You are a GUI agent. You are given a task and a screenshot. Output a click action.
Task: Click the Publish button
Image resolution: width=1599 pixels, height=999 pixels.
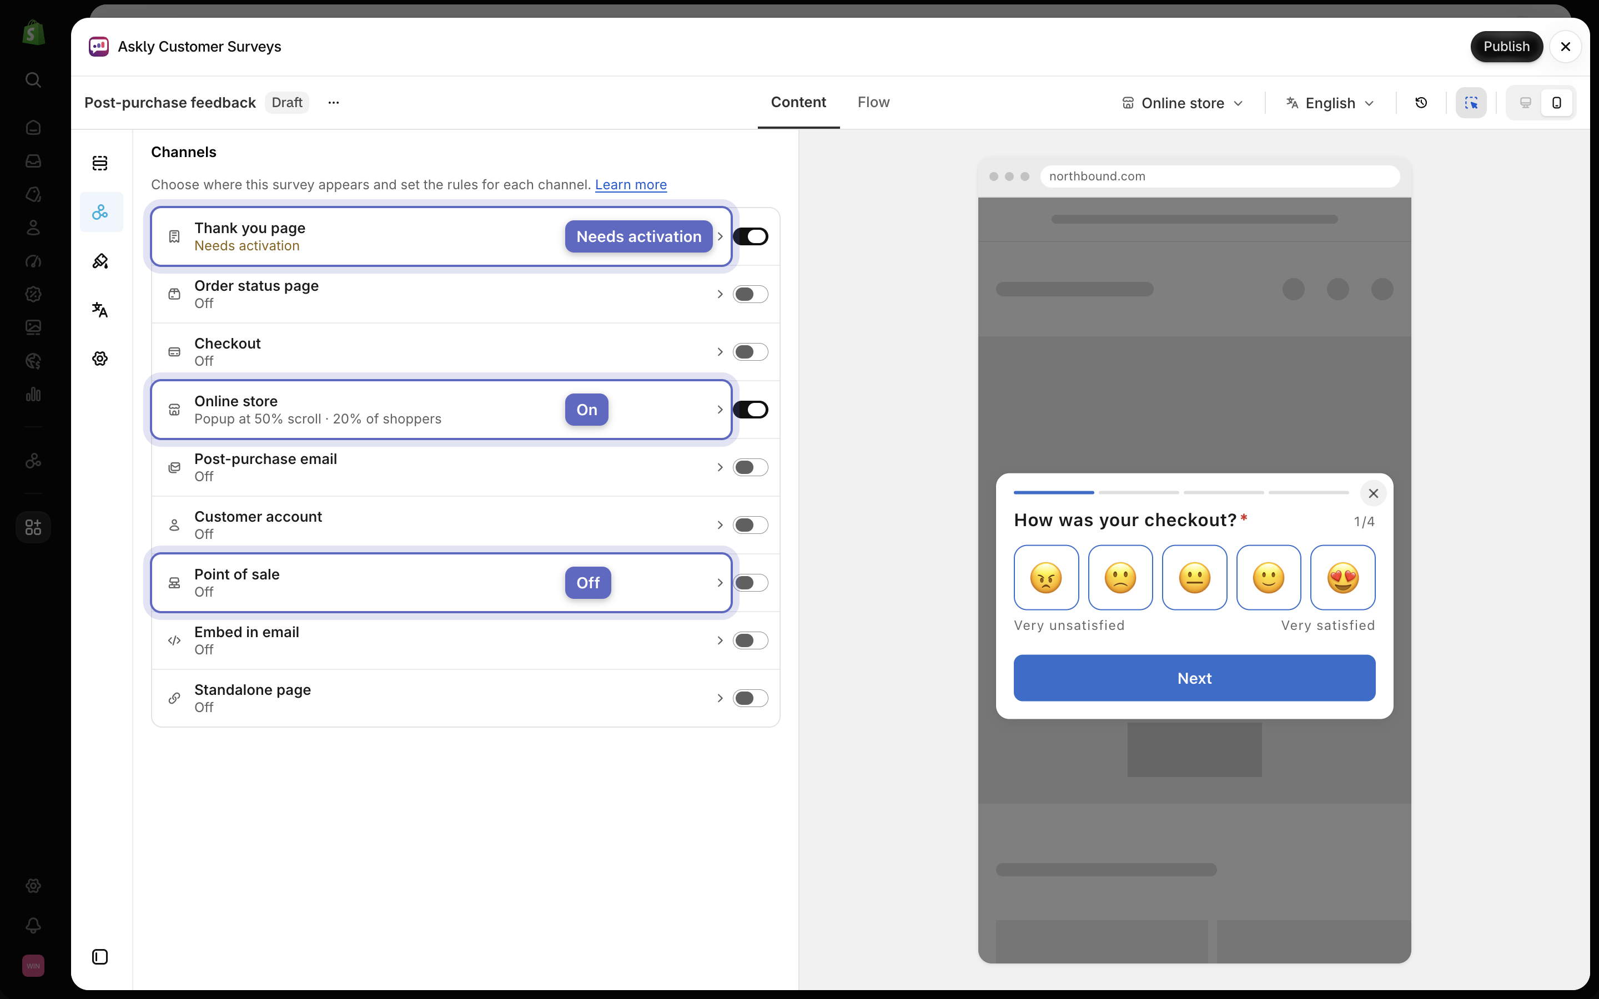click(x=1506, y=46)
